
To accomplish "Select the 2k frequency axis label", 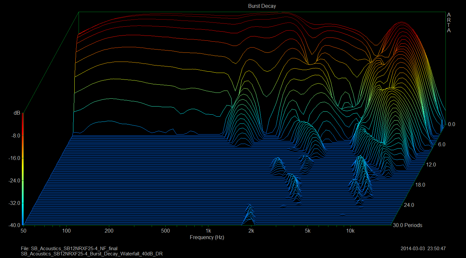I will 251,231.
